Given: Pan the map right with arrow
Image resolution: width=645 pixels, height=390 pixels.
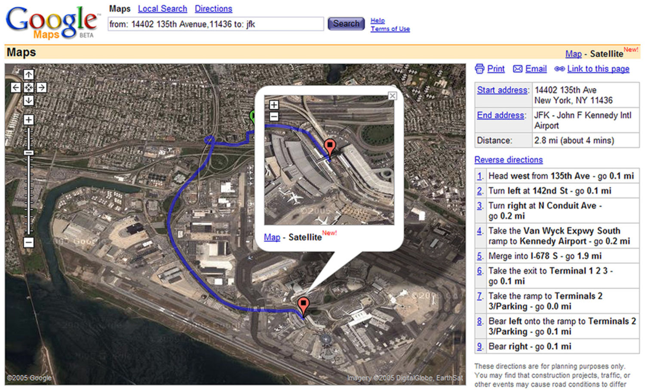Looking at the screenshot, I should (x=41, y=88).
